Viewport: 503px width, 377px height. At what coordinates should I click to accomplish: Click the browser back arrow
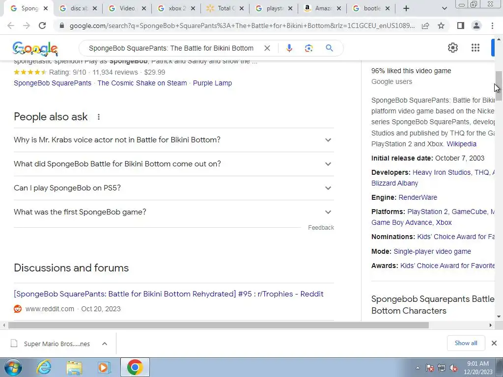click(11, 26)
